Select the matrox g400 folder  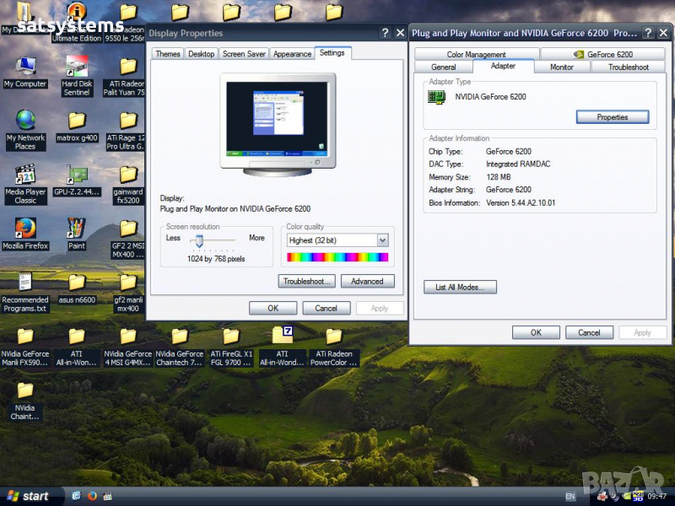tap(77, 121)
